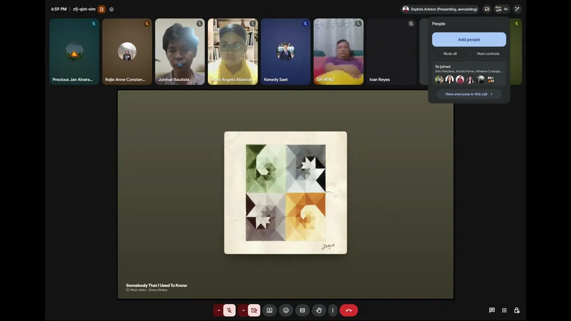Click Precious Jan's campfire profile avatar
Viewport: 571px width, 321px height.
coord(74,52)
